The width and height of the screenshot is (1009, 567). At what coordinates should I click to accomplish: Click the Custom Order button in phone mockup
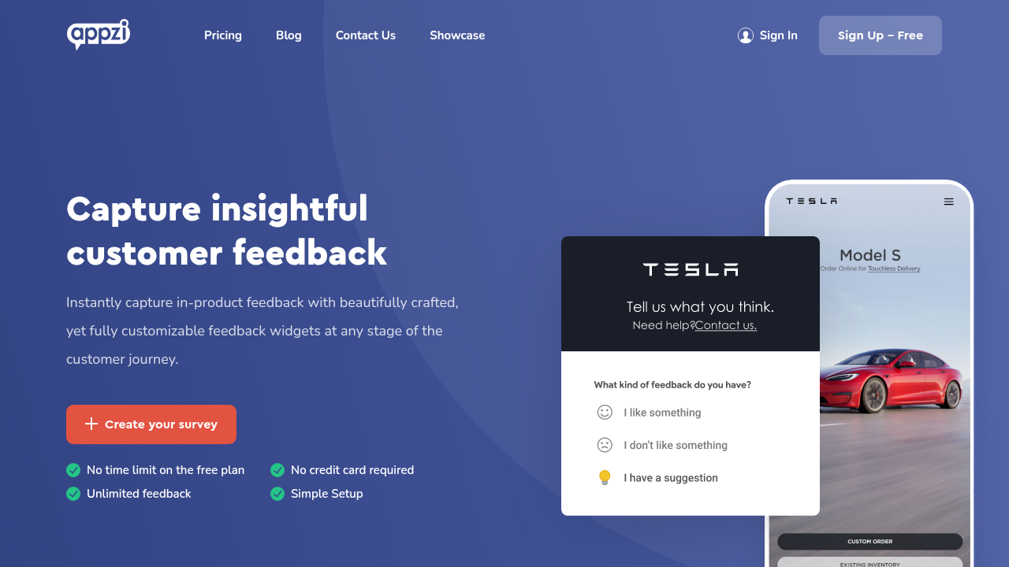[x=870, y=542]
